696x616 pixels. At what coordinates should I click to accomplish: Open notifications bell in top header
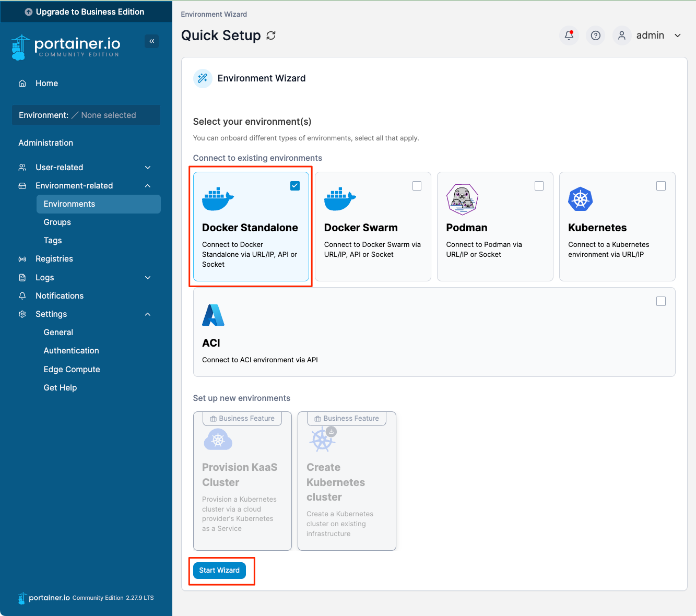pyautogui.click(x=569, y=35)
